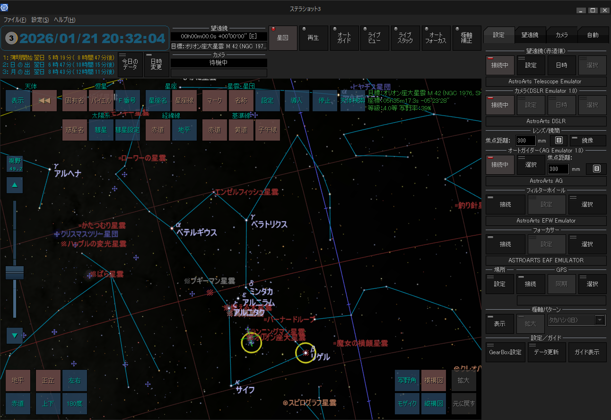Image resolution: width=611 pixels, height=420 pixels.
Task: Toggle the 星座線 constellation lines display
Action: coord(184,101)
